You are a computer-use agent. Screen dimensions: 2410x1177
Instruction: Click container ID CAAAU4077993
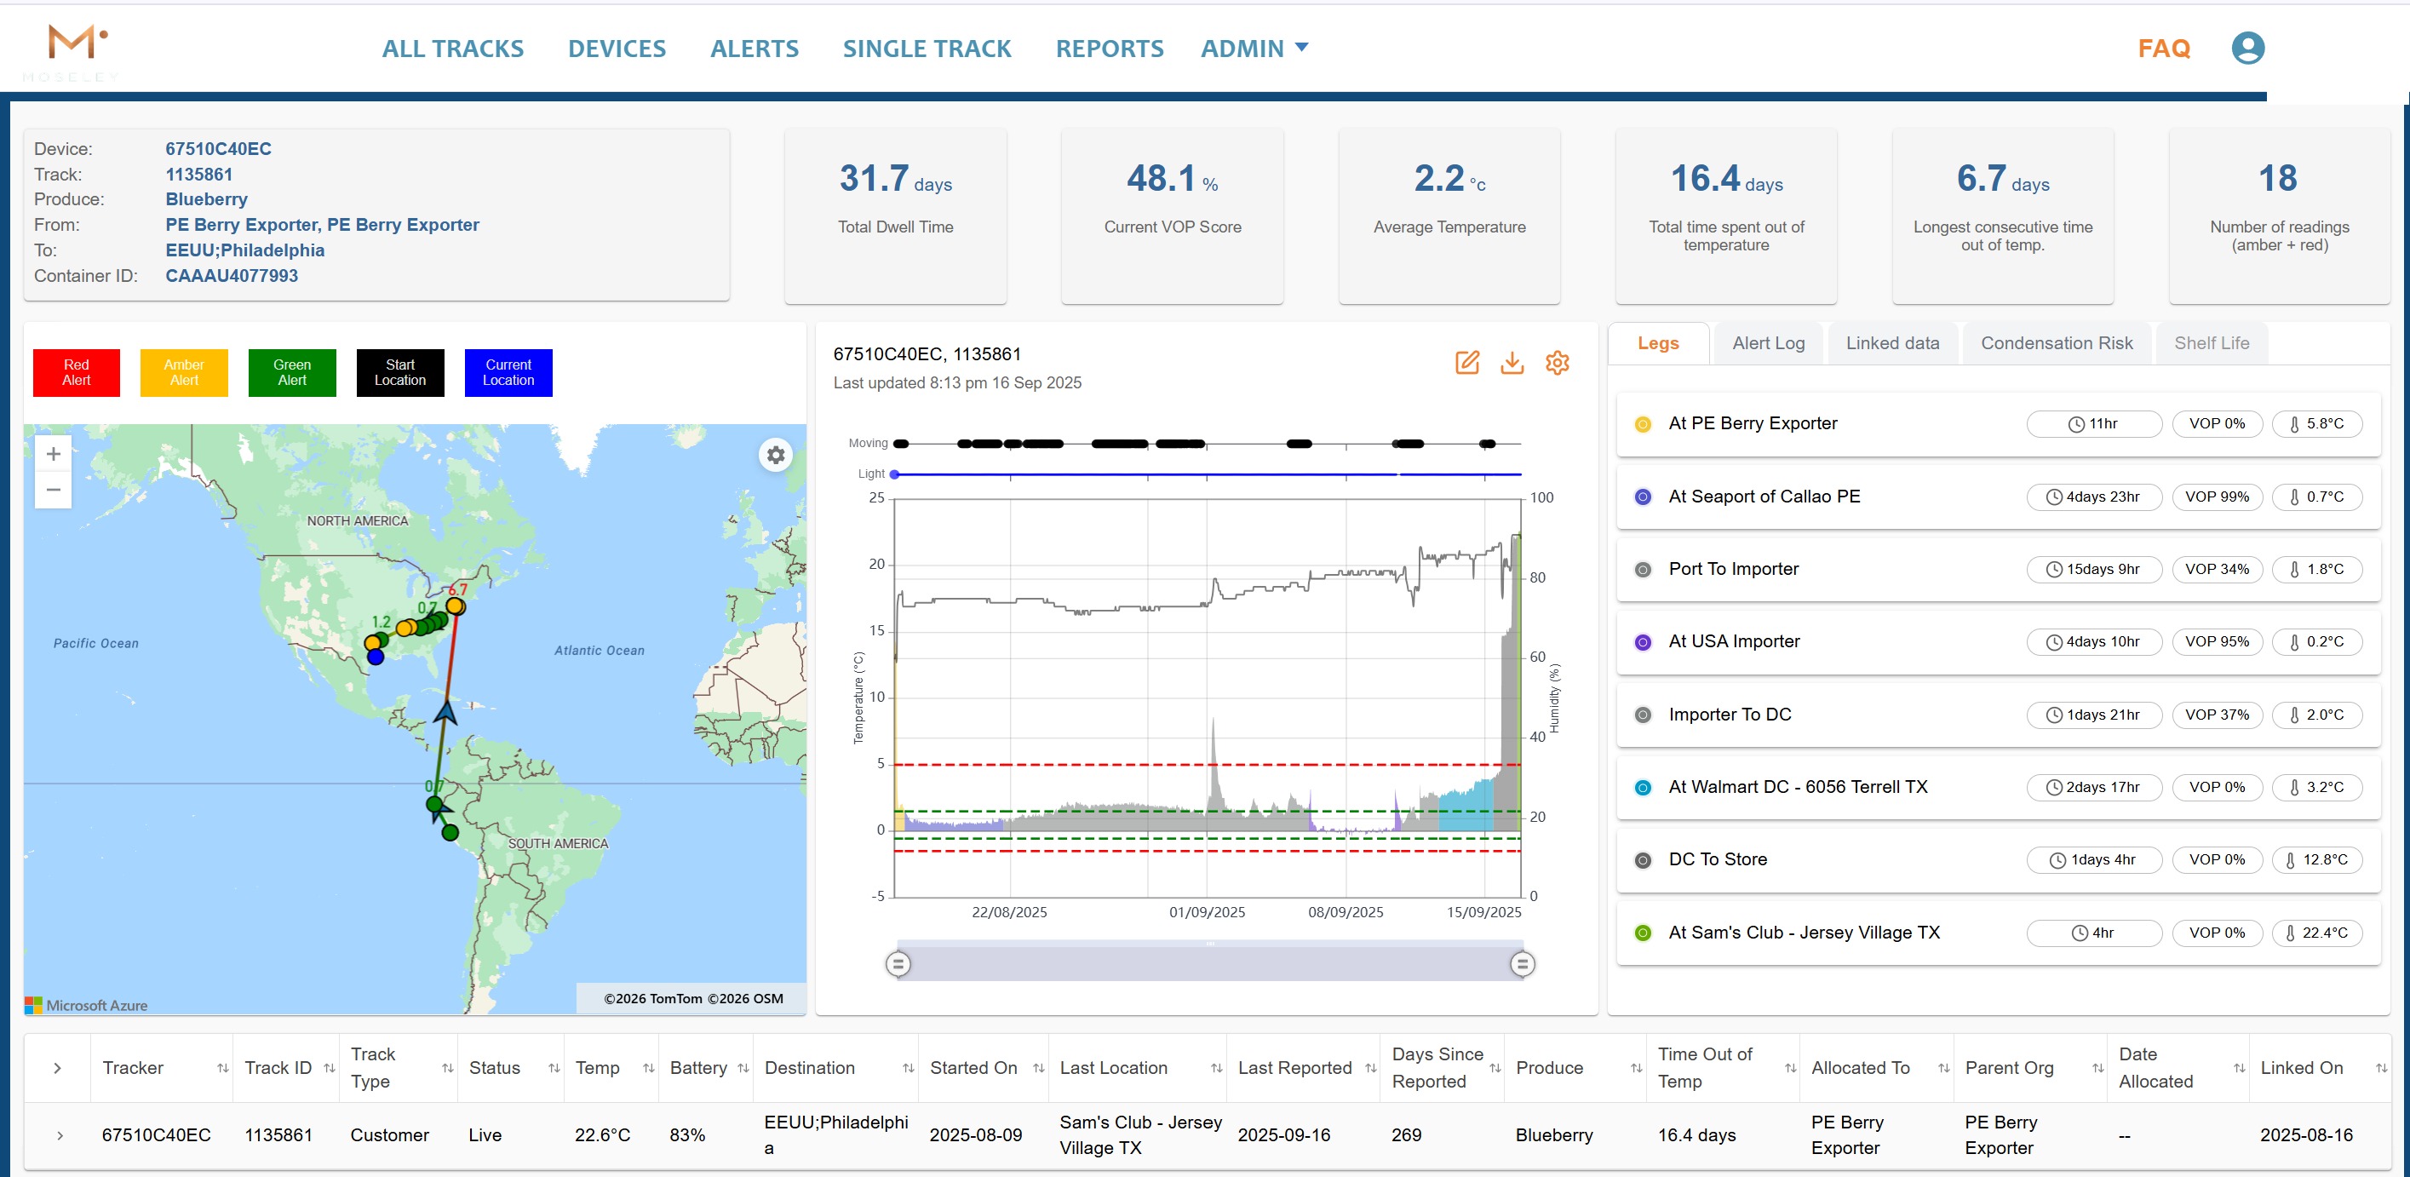coord(231,276)
